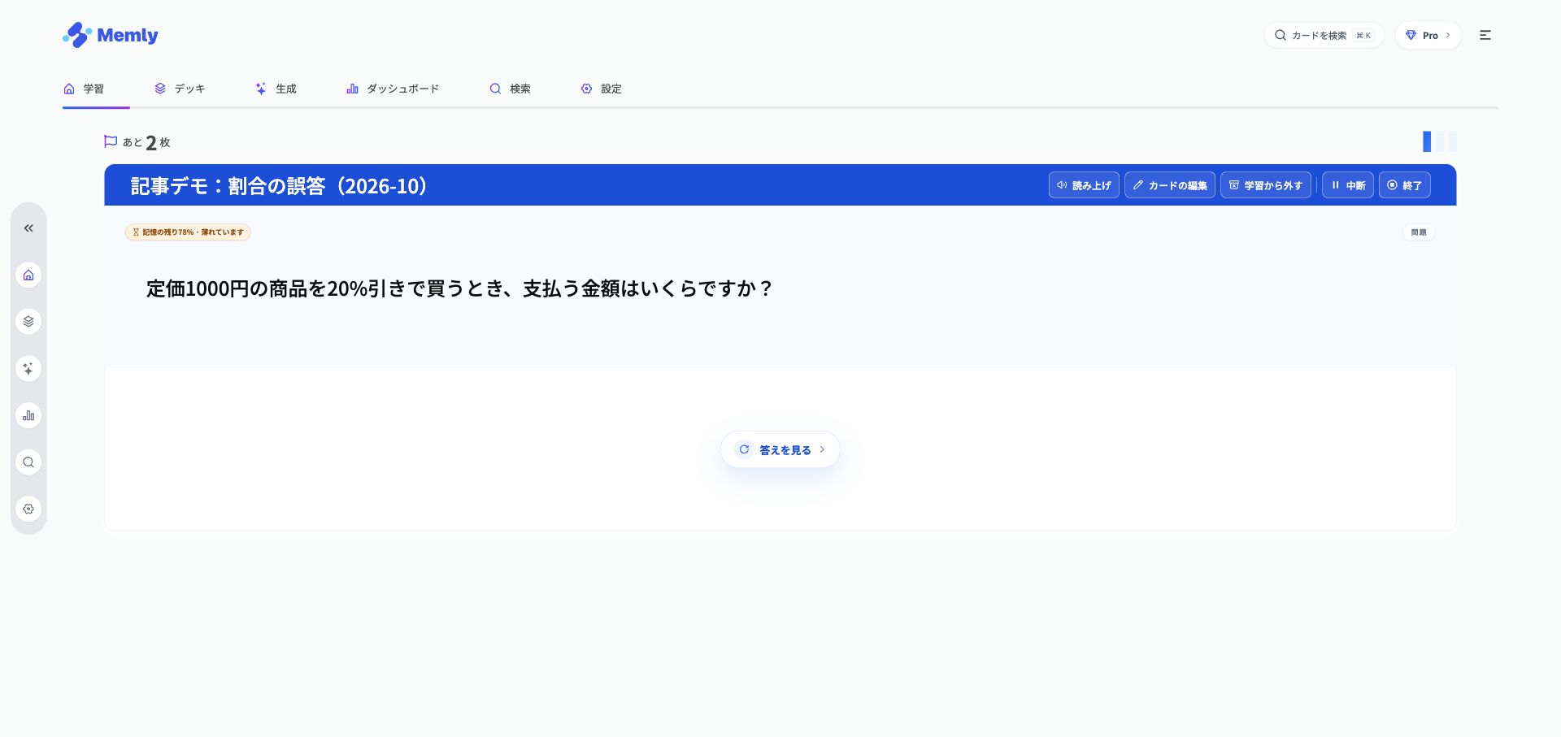Viewport: 1561px width, 737px height.
Task: Click the 読み上げ read-aloud button
Action: (1084, 185)
